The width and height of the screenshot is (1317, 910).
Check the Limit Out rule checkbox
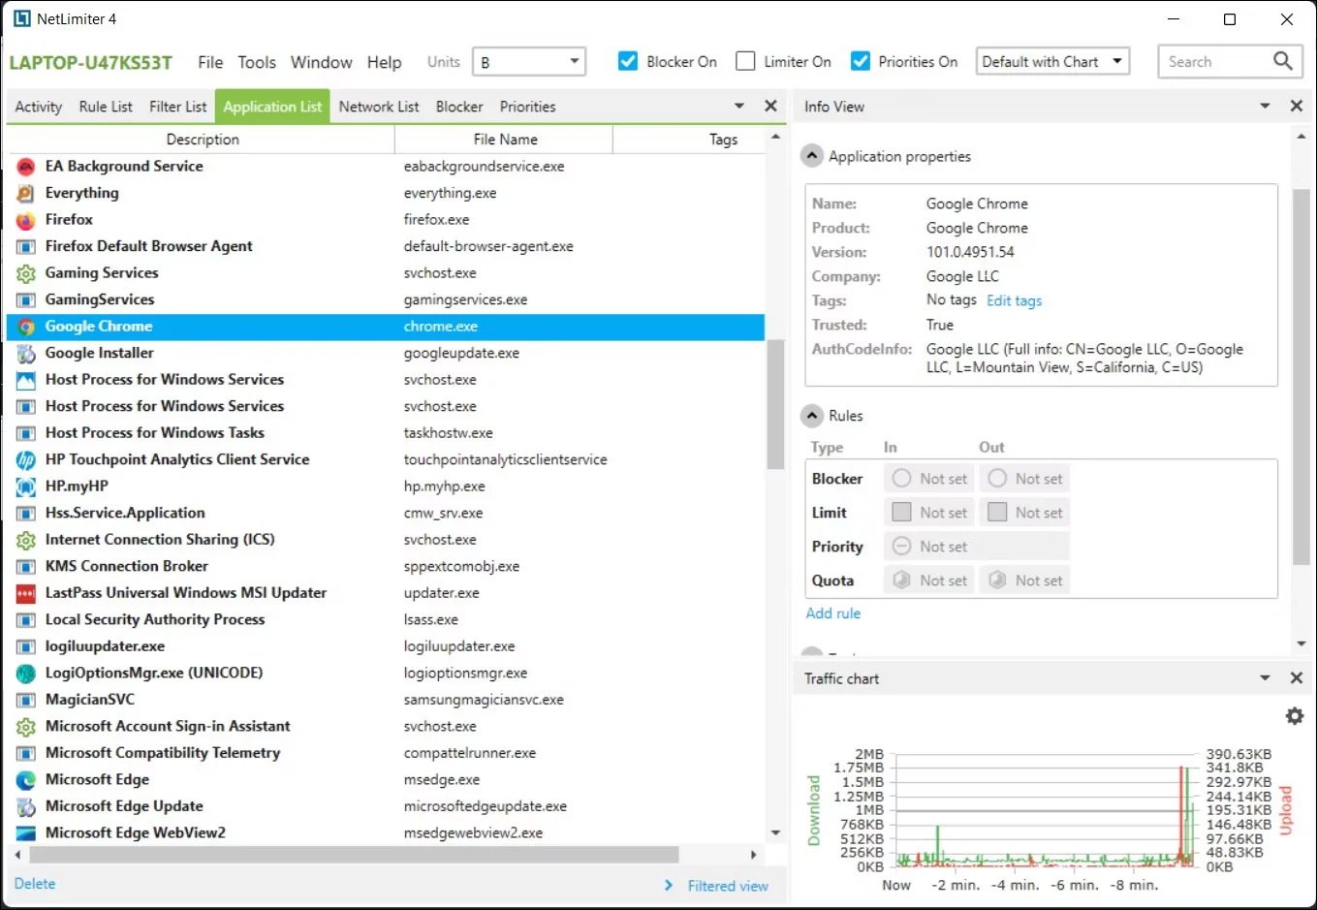pos(997,512)
